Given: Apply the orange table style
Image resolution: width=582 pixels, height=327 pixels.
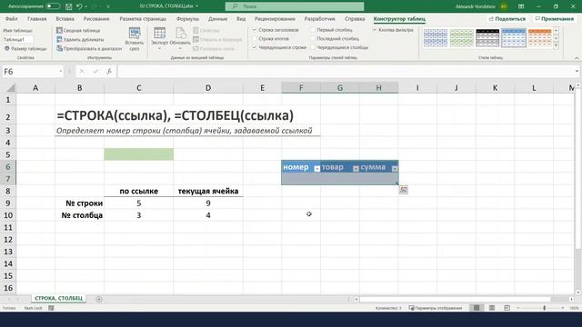Looking at the screenshot, I should click(539, 38).
